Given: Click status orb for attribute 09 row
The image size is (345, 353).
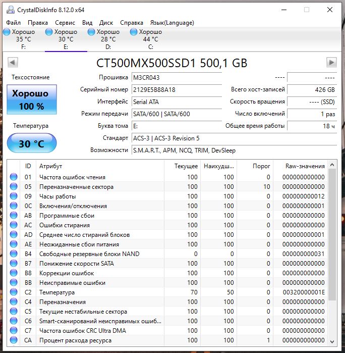Looking at the screenshot, I should (14, 196).
